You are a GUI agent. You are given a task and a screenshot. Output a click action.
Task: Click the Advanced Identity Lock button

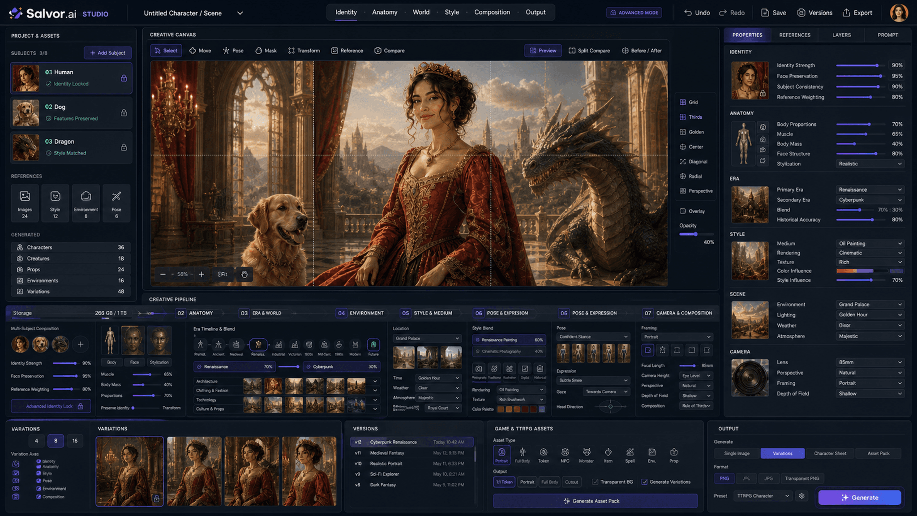pos(51,406)
